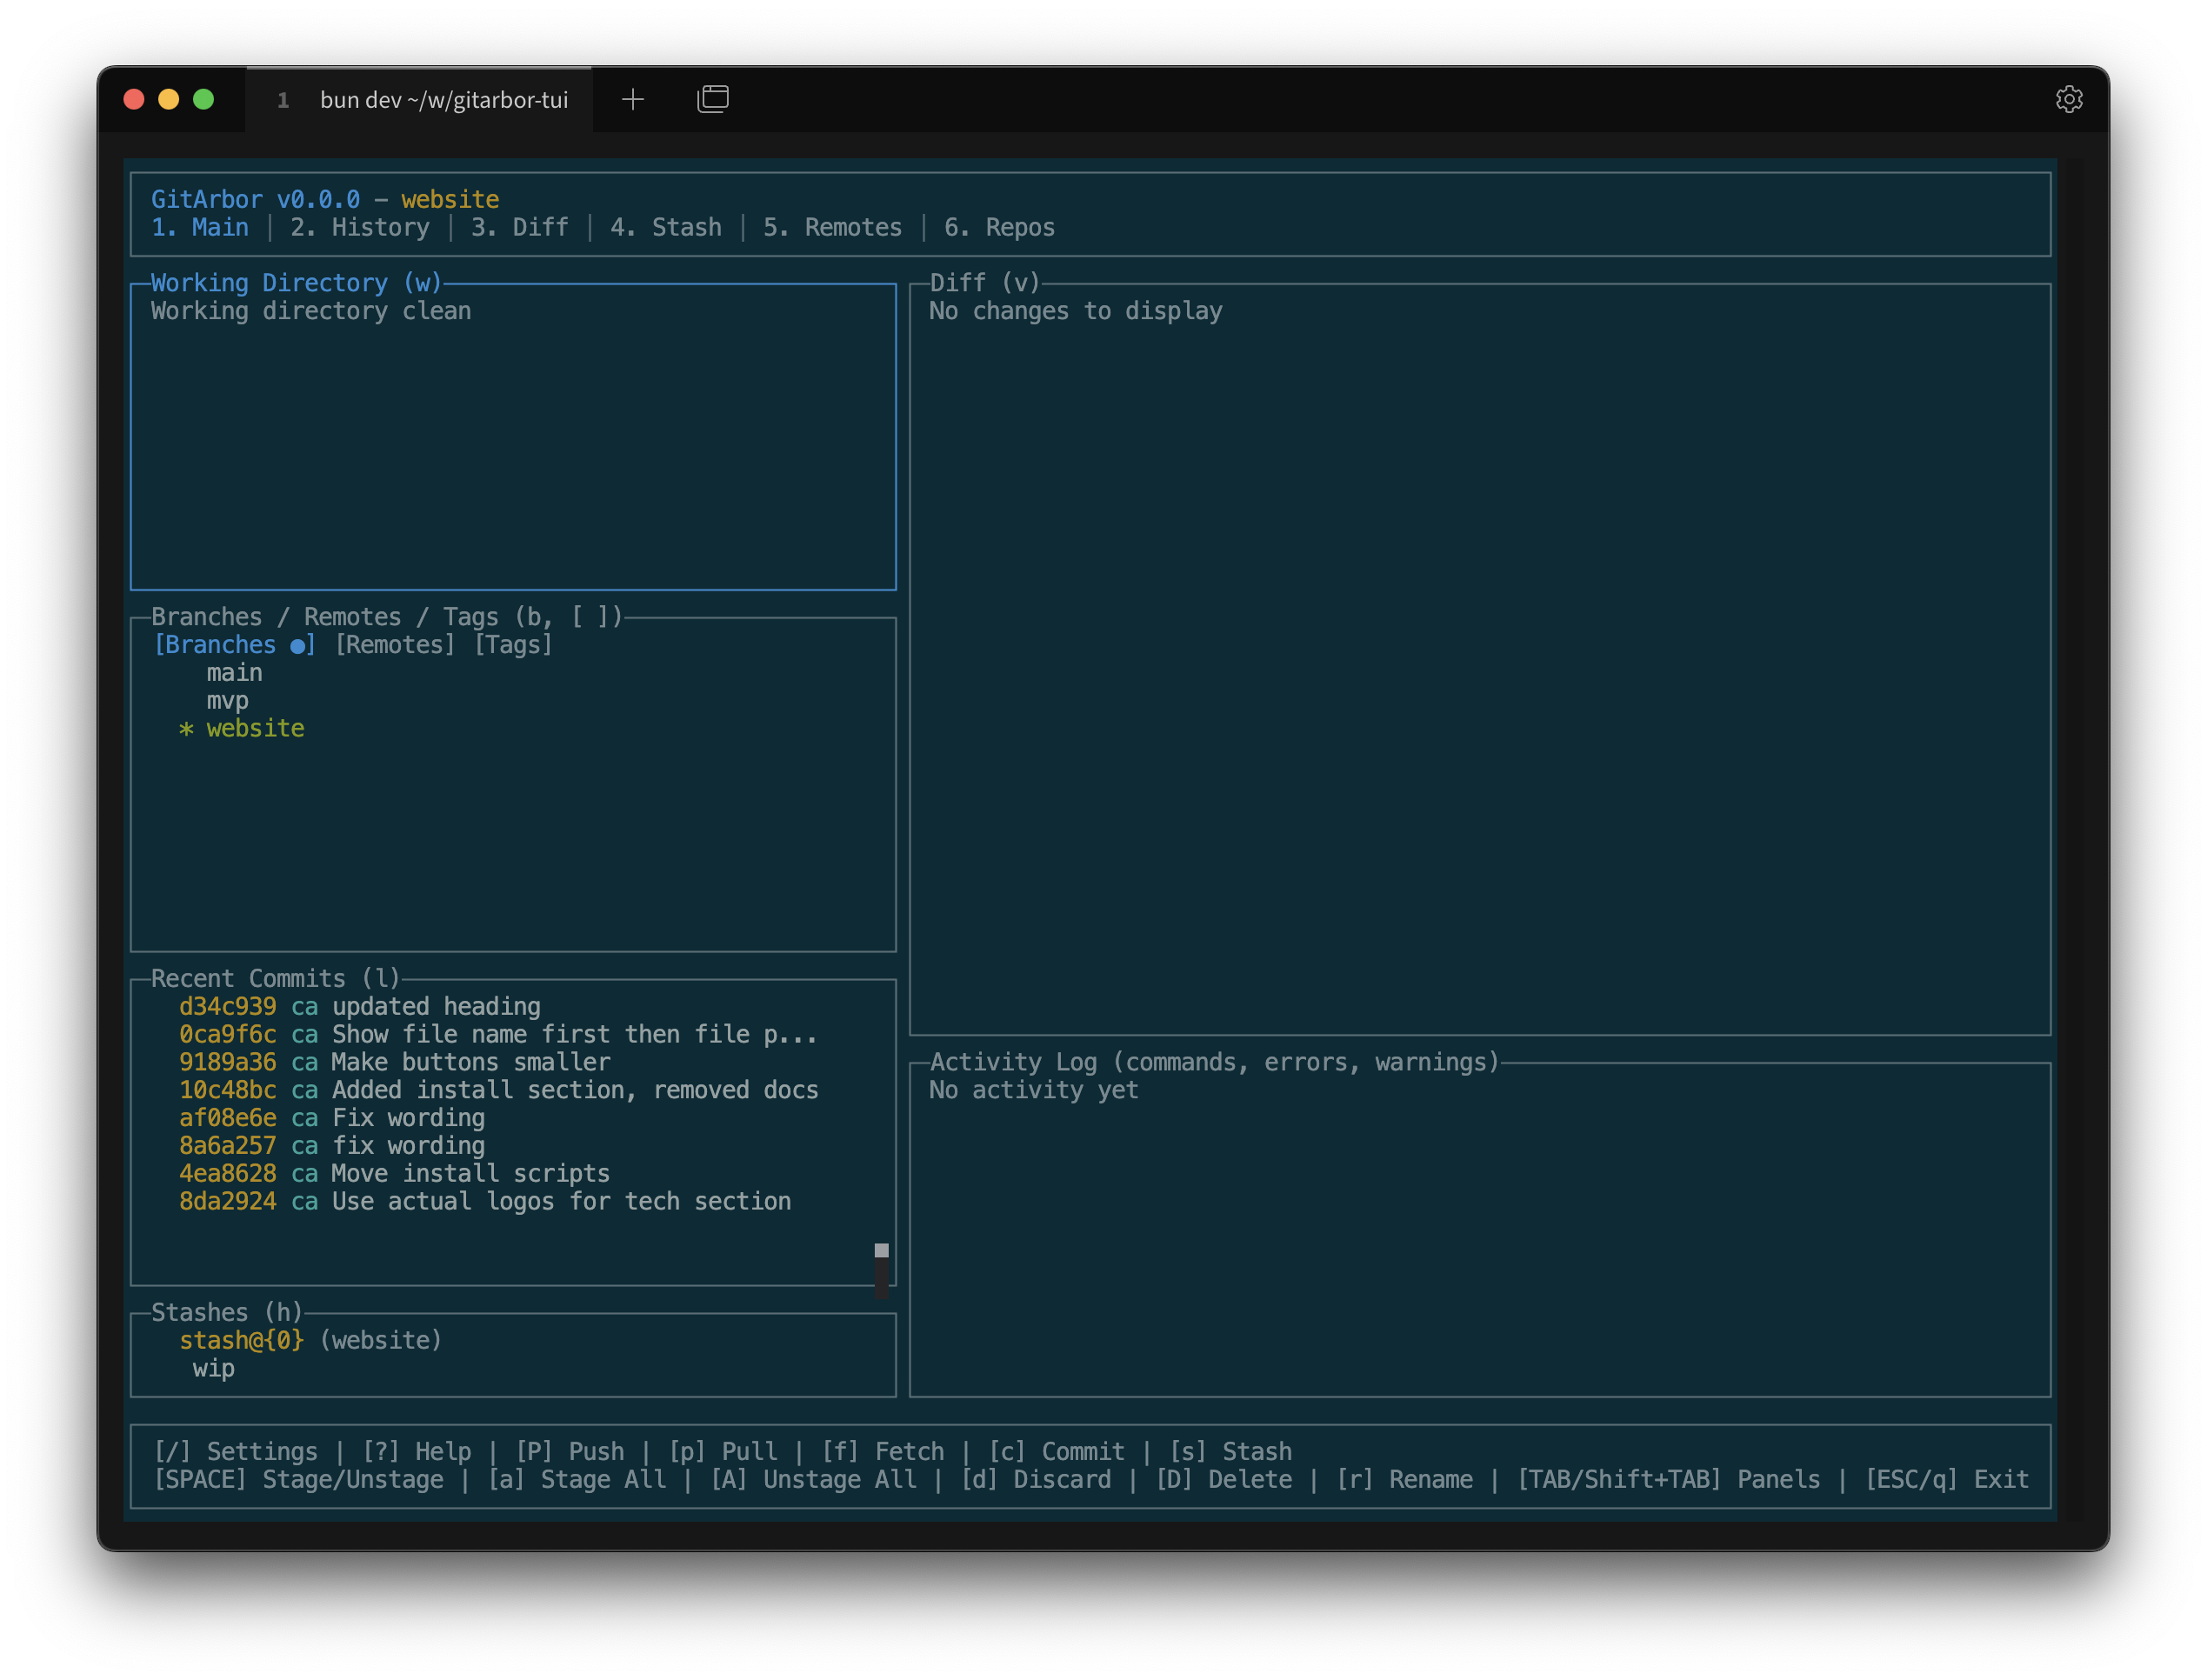2207x1680 pixels.
Task: Open the Repos tab
Action: [999, 227]
